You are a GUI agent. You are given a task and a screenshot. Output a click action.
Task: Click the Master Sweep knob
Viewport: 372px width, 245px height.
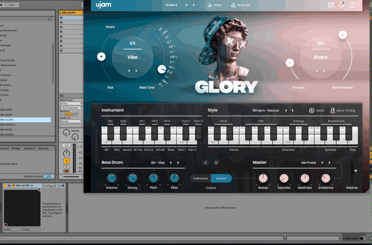point(263,178)
